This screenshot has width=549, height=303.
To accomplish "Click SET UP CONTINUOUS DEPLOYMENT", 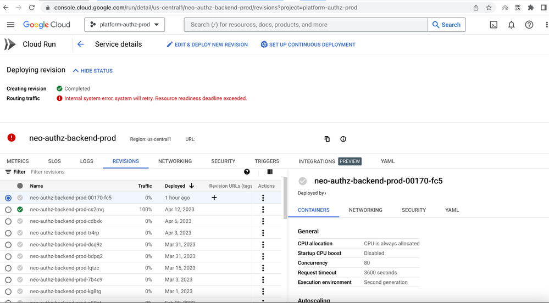I will tap(308, 44).
